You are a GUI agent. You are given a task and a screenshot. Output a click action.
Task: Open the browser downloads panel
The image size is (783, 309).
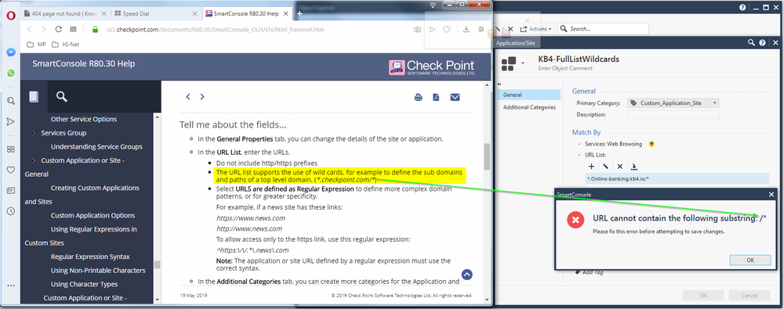(x=466, y=30)
